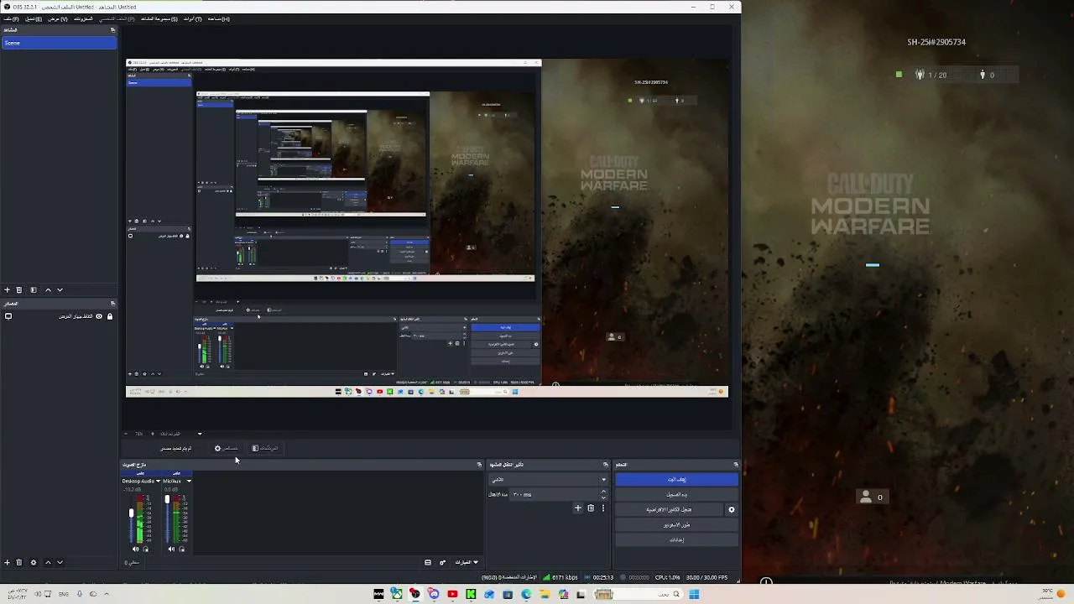Move the scene up in Scenes list
Screen dimensions: 1074x604
coord(48,290)
